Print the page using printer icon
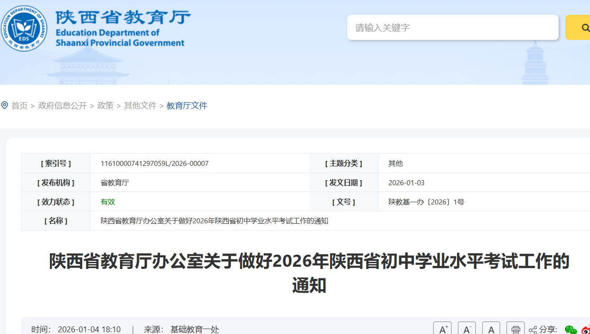Image resolution: width=590 pixels, height=334 pixels. point(515,330)
